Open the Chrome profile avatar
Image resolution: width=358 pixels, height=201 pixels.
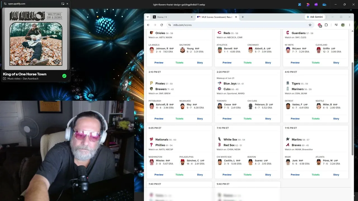click(343, 25)
